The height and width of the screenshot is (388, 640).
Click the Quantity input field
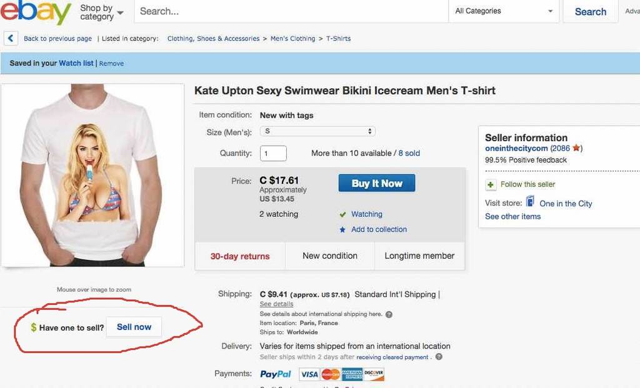273,153
